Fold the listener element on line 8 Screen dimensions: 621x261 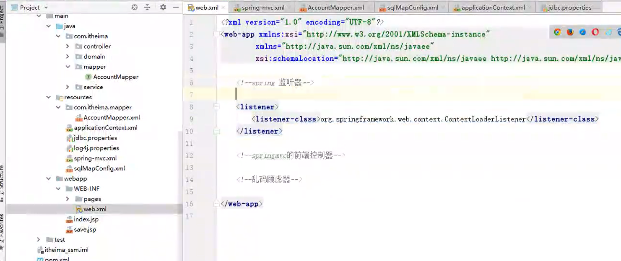216,106
